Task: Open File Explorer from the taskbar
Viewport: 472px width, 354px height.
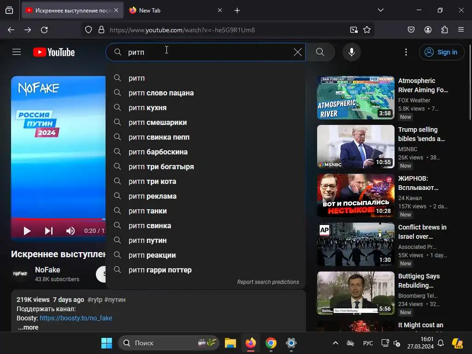Action: [230, 343]
